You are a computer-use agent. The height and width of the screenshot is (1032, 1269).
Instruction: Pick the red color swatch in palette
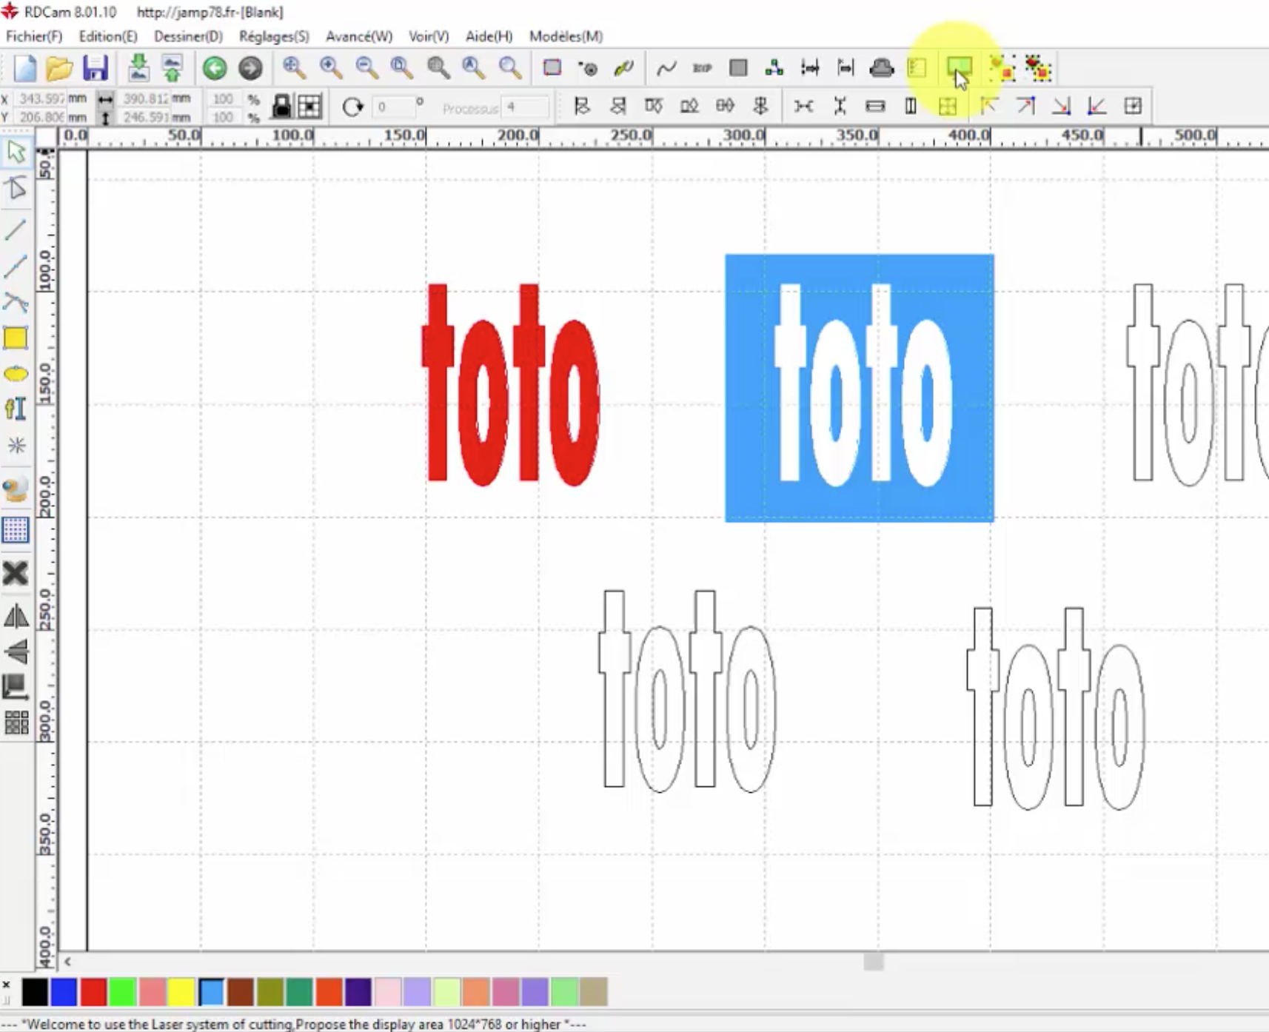[93, 992]
